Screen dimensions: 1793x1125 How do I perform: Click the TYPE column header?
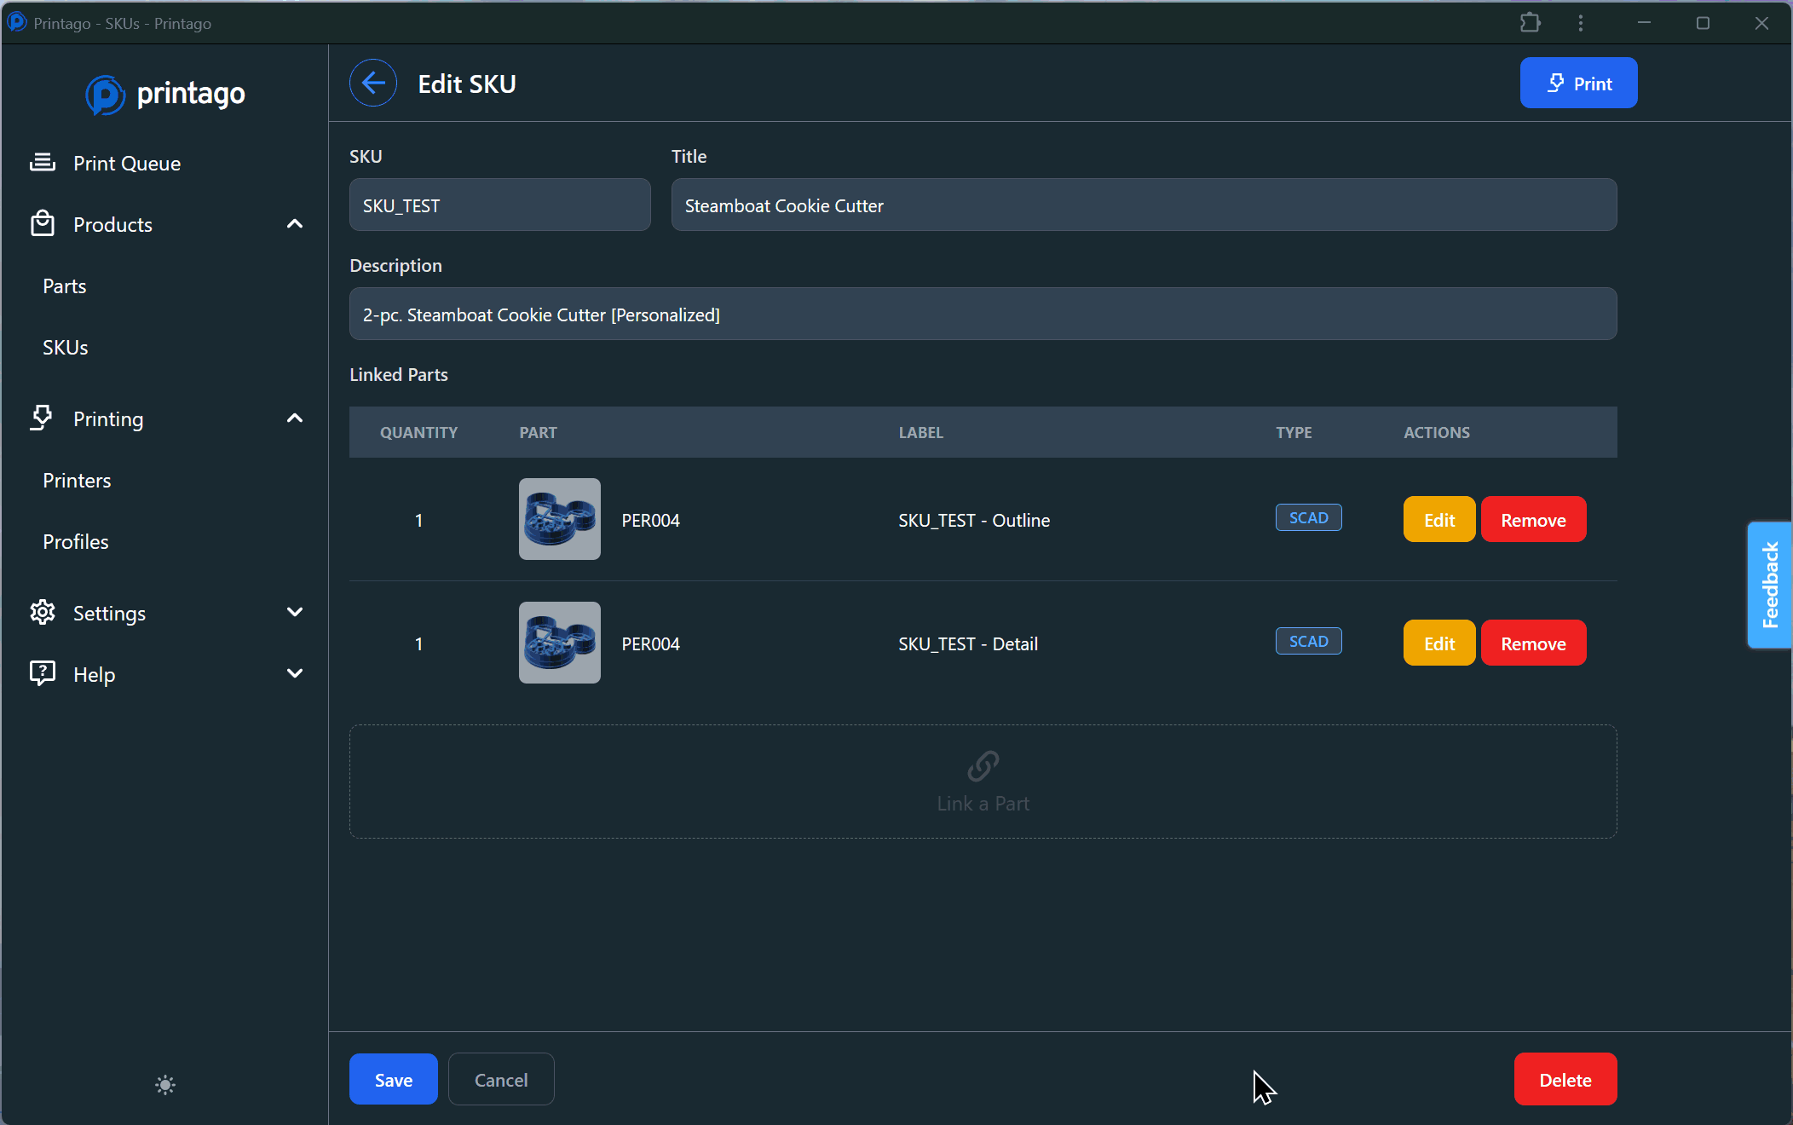point(1294,432)
